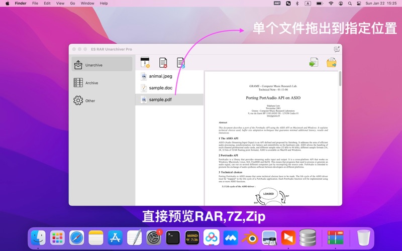The image size is (402, 251).
Task: Open Spotlight search magnifier icon
Action: (x=350, y=4)
